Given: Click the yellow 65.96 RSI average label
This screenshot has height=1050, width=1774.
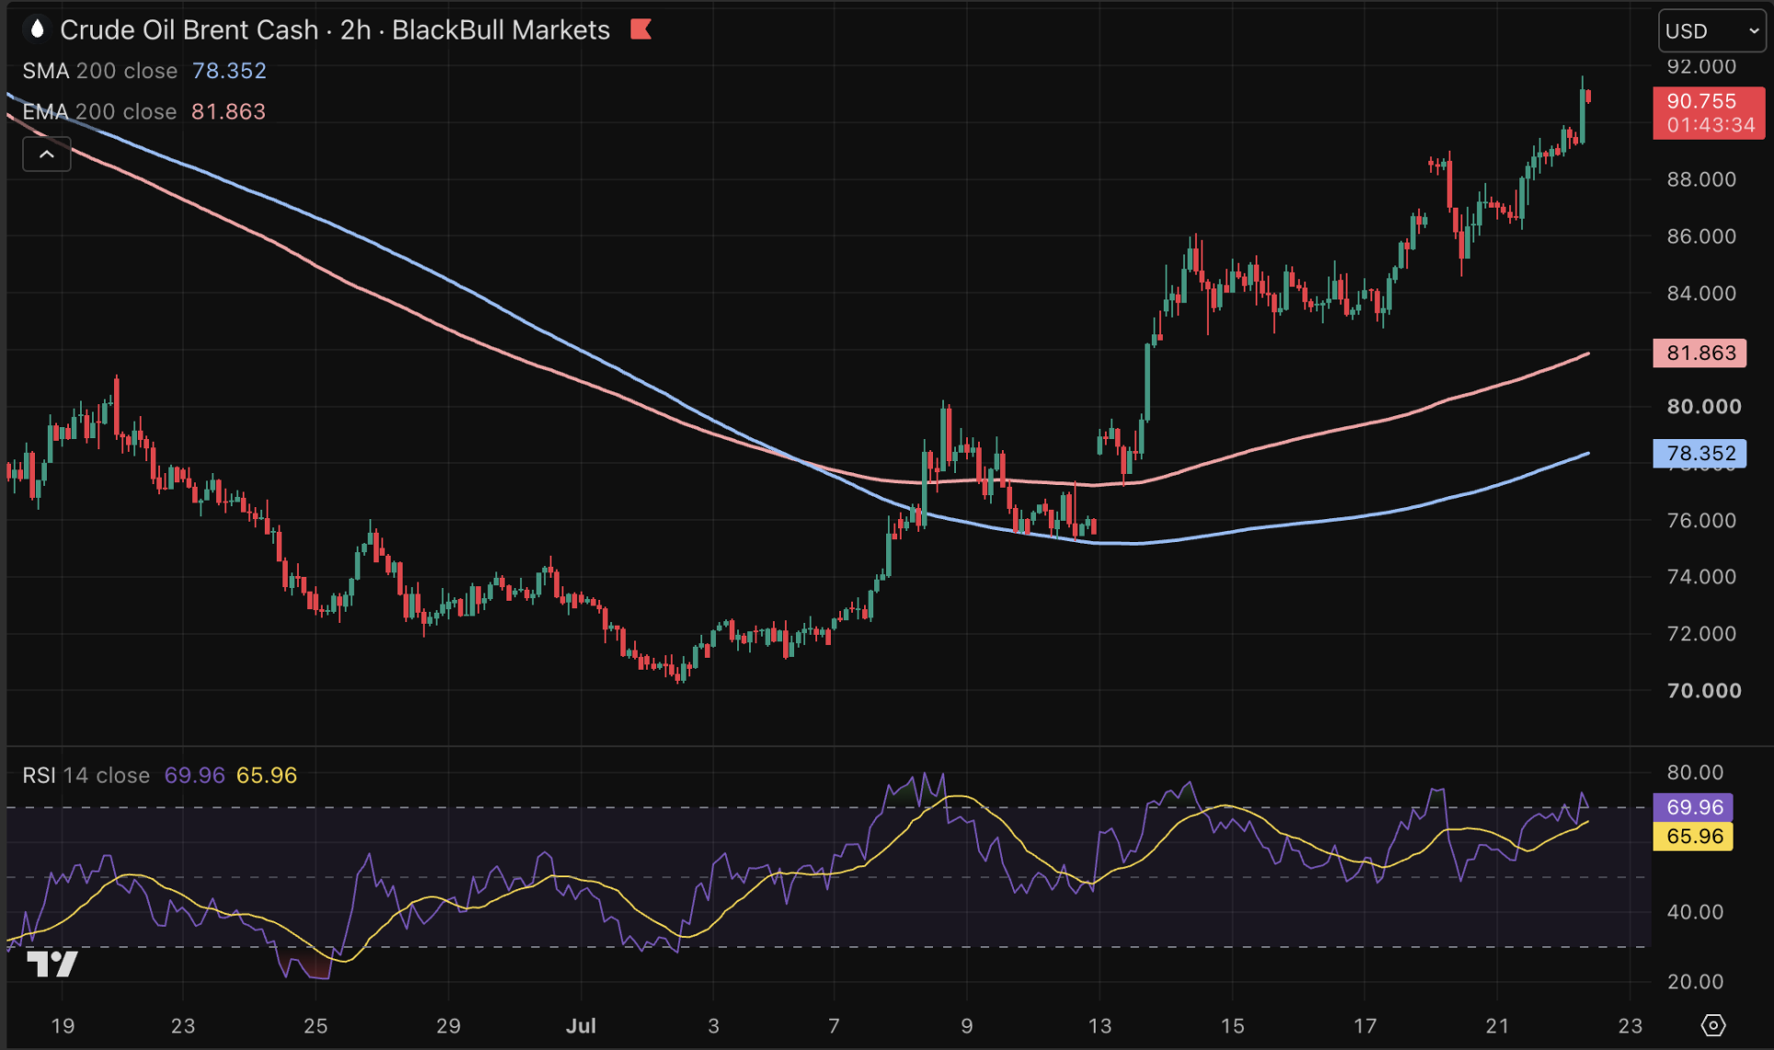Looking at the screenshot, I should pos(1693,836).
